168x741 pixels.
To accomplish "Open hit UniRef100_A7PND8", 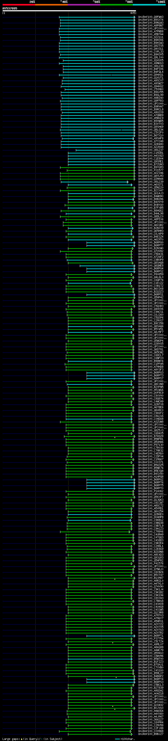I will [x=151, y=31].
